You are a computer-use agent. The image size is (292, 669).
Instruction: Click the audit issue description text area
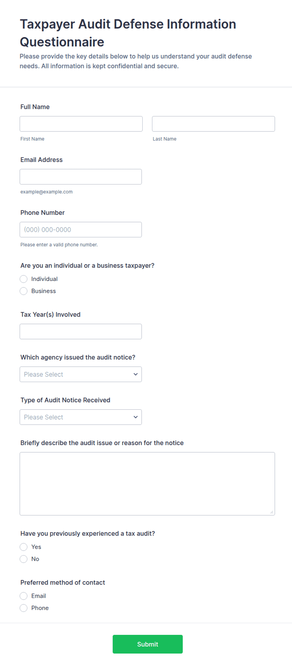147,484
